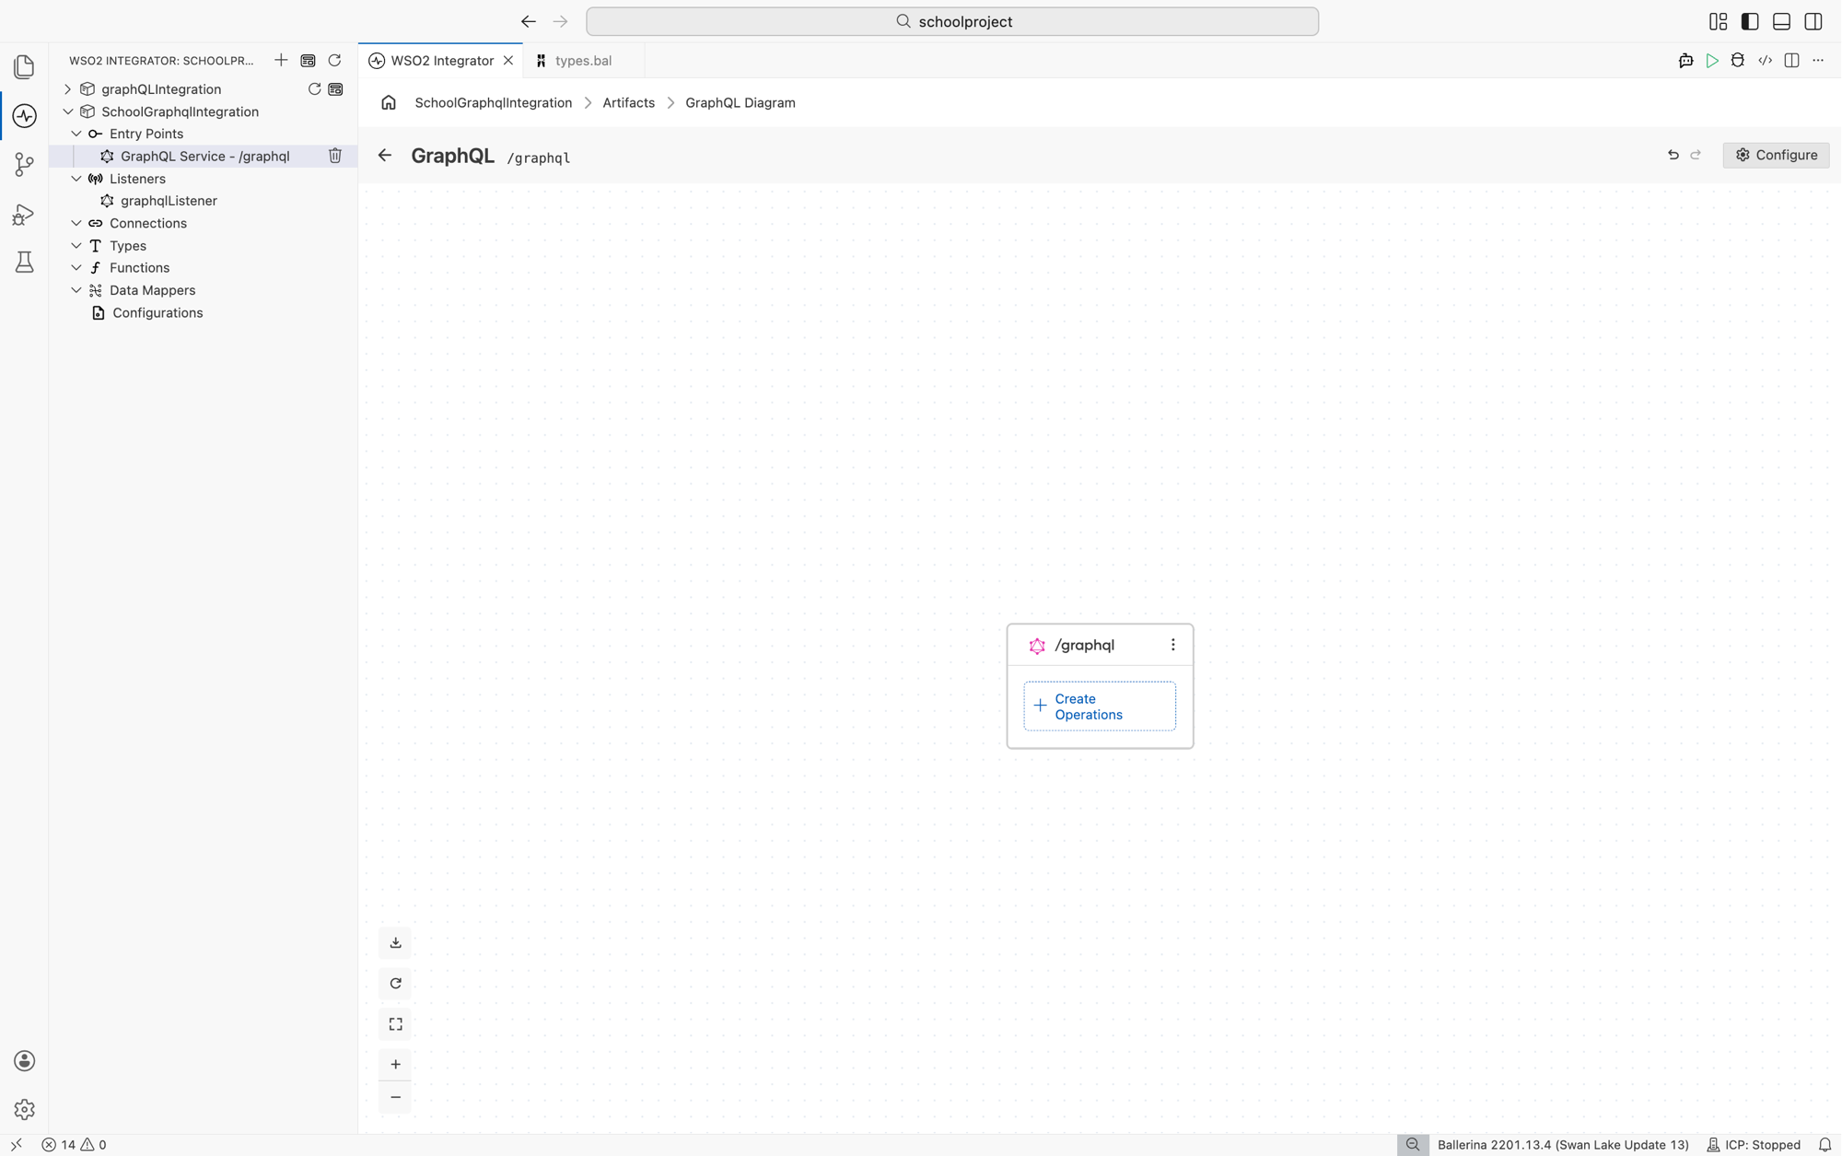Click zoom out magnifier in status bar
Viewport: 1842px width, 1156px height.
[1413, 1145]
